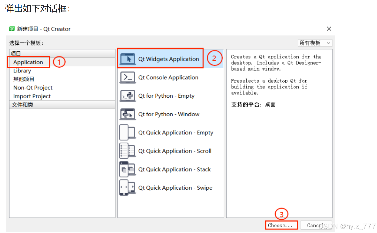Viewport: 377px width, 233px height.
Task: Click the Qt for Python - Empty icon
Action: [128, 96]
